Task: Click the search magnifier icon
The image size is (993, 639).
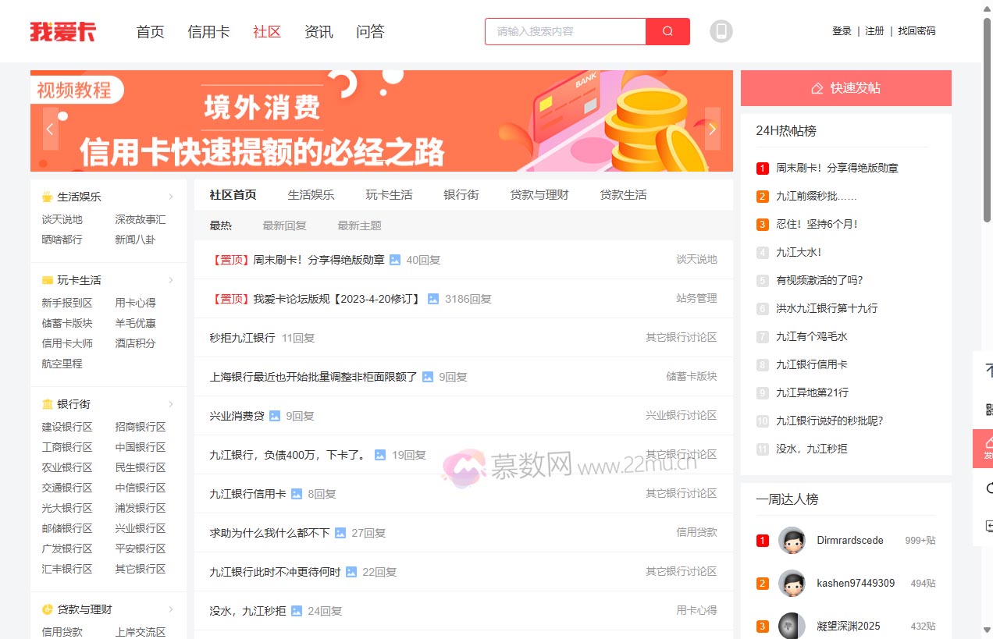Action: tap(667, 31)
